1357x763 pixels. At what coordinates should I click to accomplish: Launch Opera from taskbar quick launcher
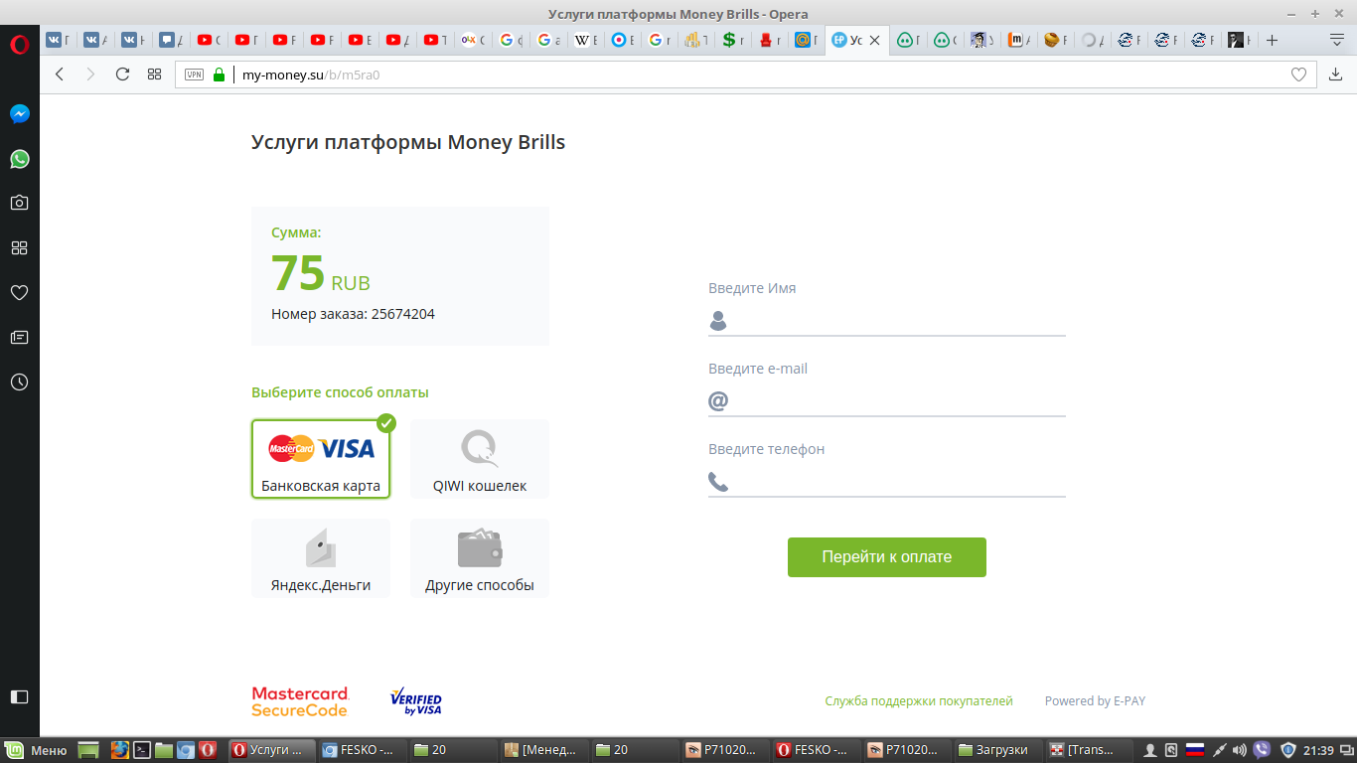pyautogui.click(x=208, y=750)
